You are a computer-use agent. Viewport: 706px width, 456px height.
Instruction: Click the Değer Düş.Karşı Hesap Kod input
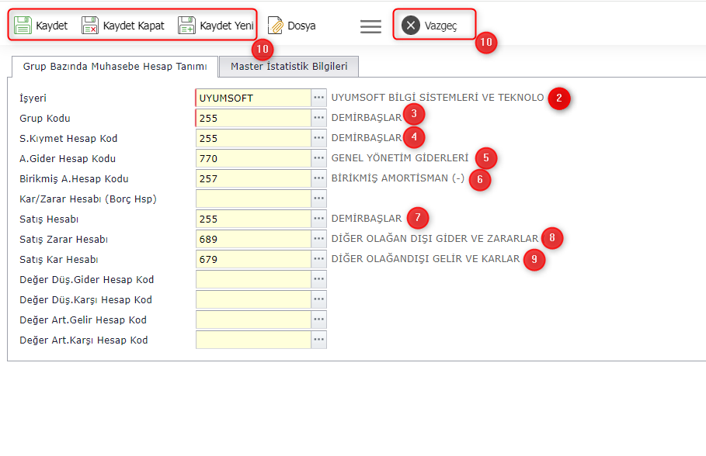[x=253, y=299]
